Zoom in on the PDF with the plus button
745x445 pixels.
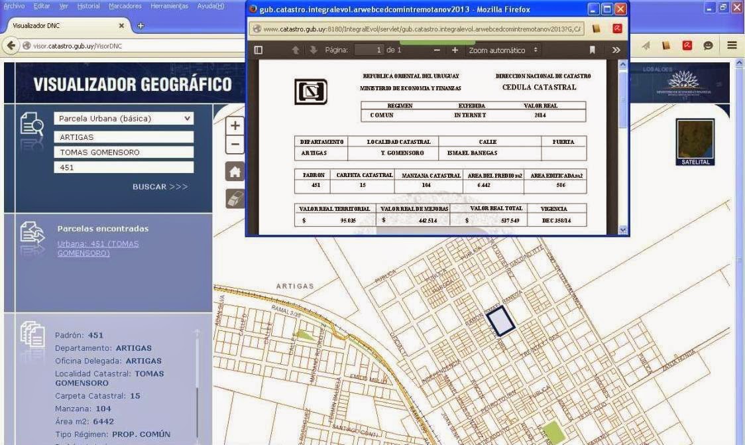tap(454, 50)
